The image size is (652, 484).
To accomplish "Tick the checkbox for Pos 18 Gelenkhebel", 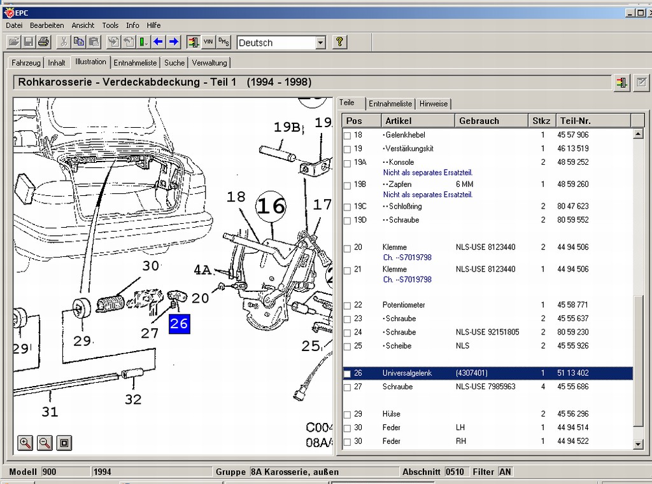I will point(347,135).
